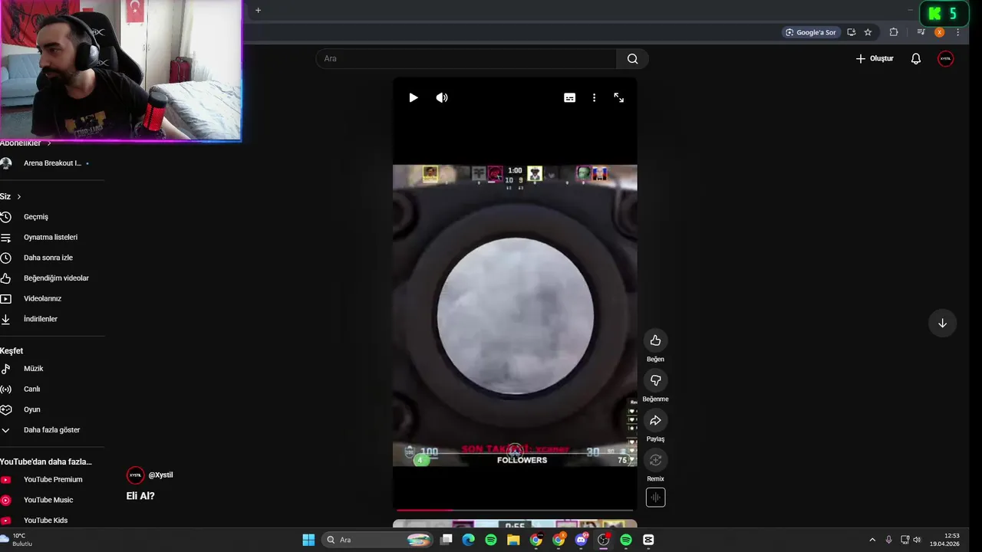Open the Shorts three-dot options menu

click(x=594, y=97)
